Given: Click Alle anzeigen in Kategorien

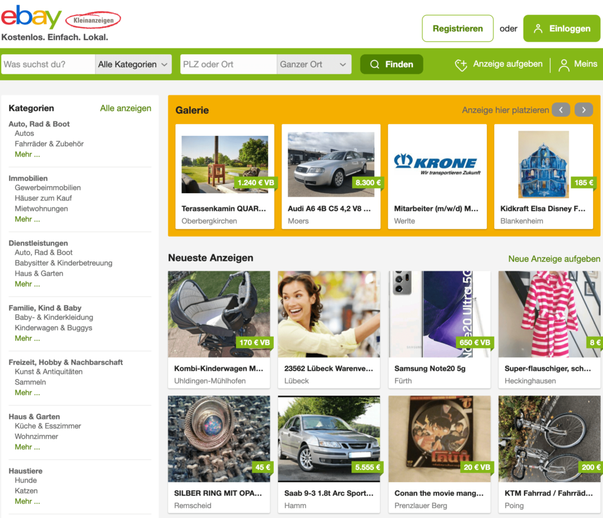Looking at the screenshot, I should [x=126, y=108].
